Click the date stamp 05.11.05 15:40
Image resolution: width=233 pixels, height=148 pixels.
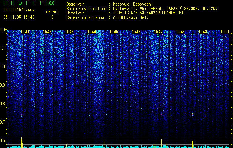pos(19,17)
